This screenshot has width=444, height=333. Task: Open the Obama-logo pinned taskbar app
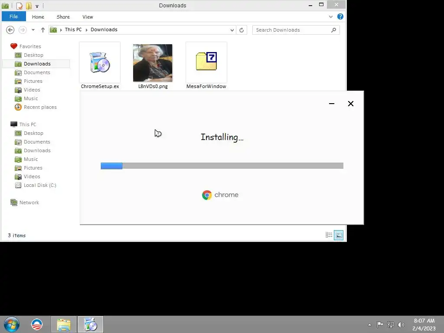(37, 324)
